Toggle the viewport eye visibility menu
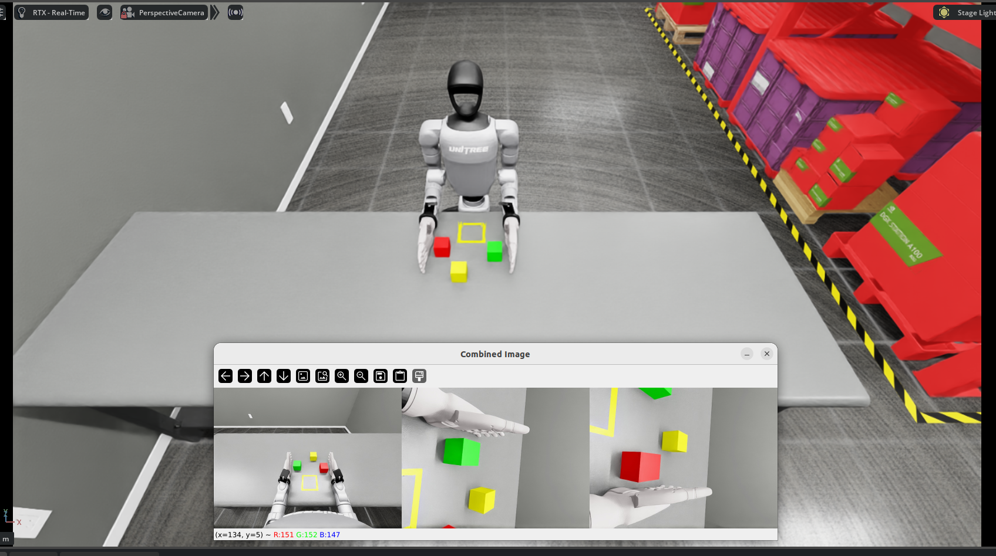Screen dimensions: 996x556 point(105,12)
